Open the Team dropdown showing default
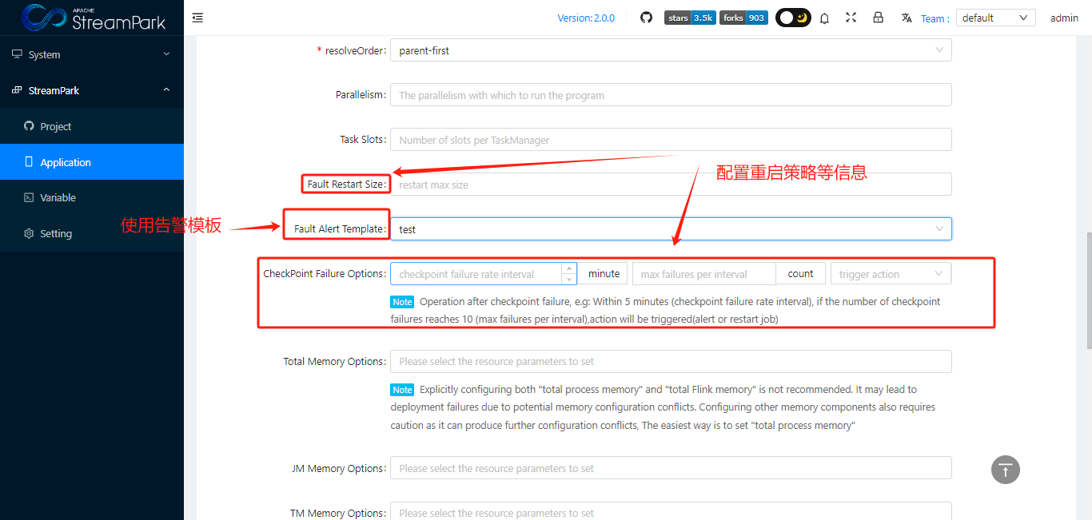Image resolution: width=1092 pixels, height=520 pixels. pyautogui.click(x=994, y=17)
